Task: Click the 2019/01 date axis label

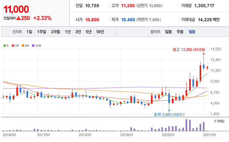Action: (x=127, y=135)
